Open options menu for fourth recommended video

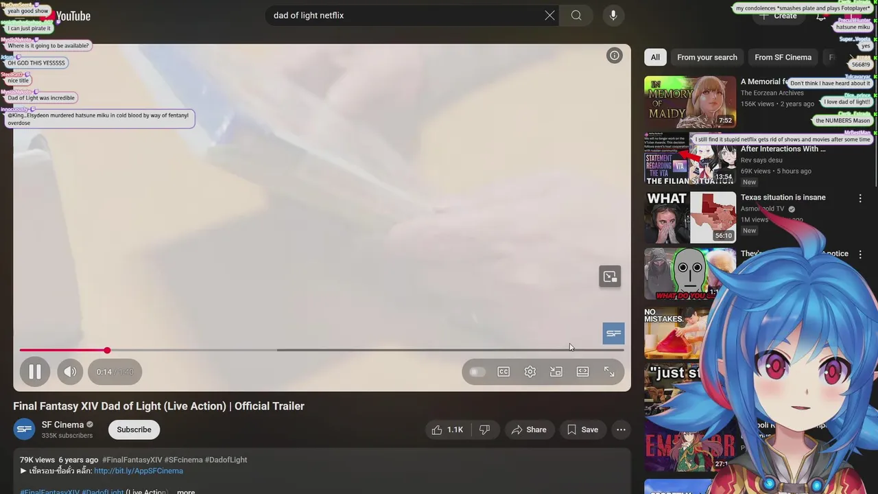pyautogui.click(x=860, y=255)
